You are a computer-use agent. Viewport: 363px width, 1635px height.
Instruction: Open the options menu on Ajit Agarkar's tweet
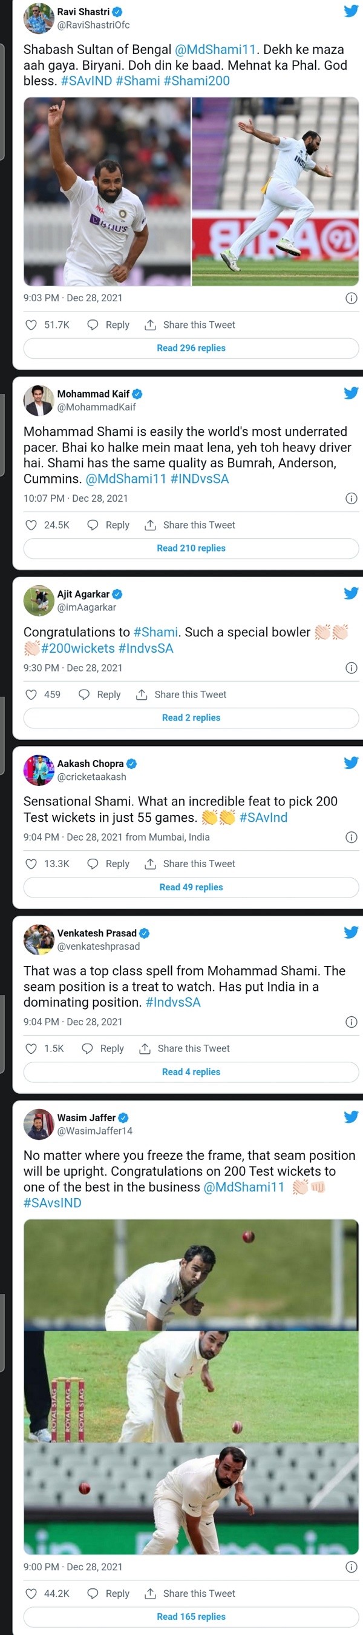[x=351, y=668]
